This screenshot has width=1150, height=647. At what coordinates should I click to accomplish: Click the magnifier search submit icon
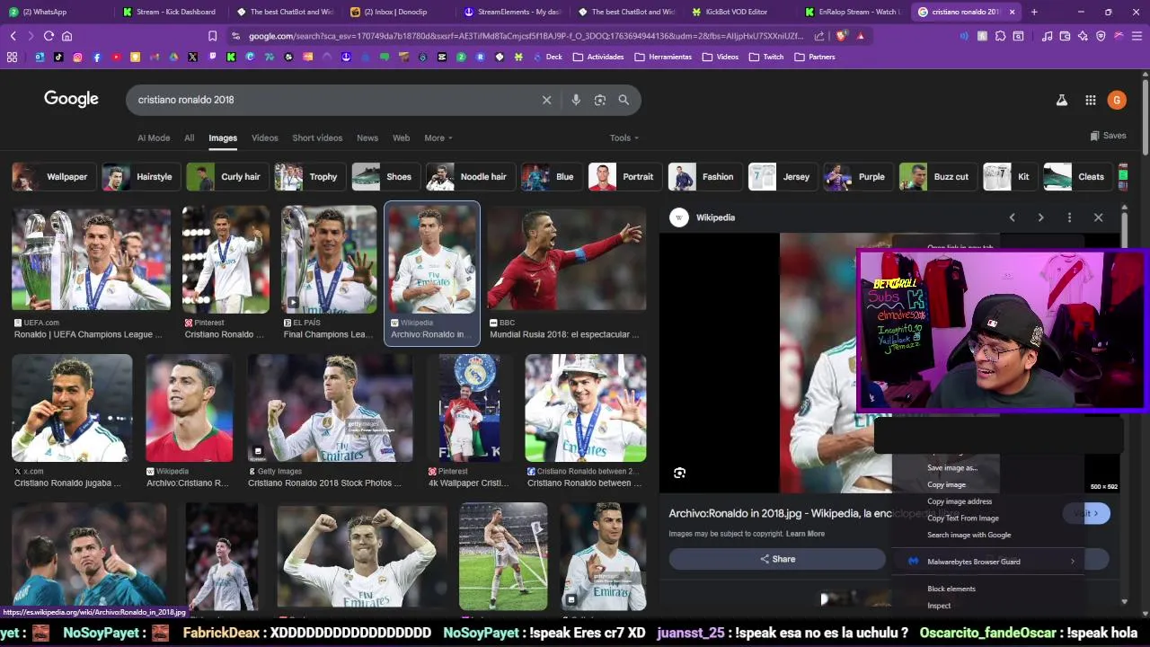point(624,100)
